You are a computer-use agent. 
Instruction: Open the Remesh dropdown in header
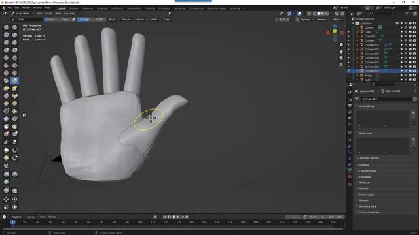pos(323,20)
